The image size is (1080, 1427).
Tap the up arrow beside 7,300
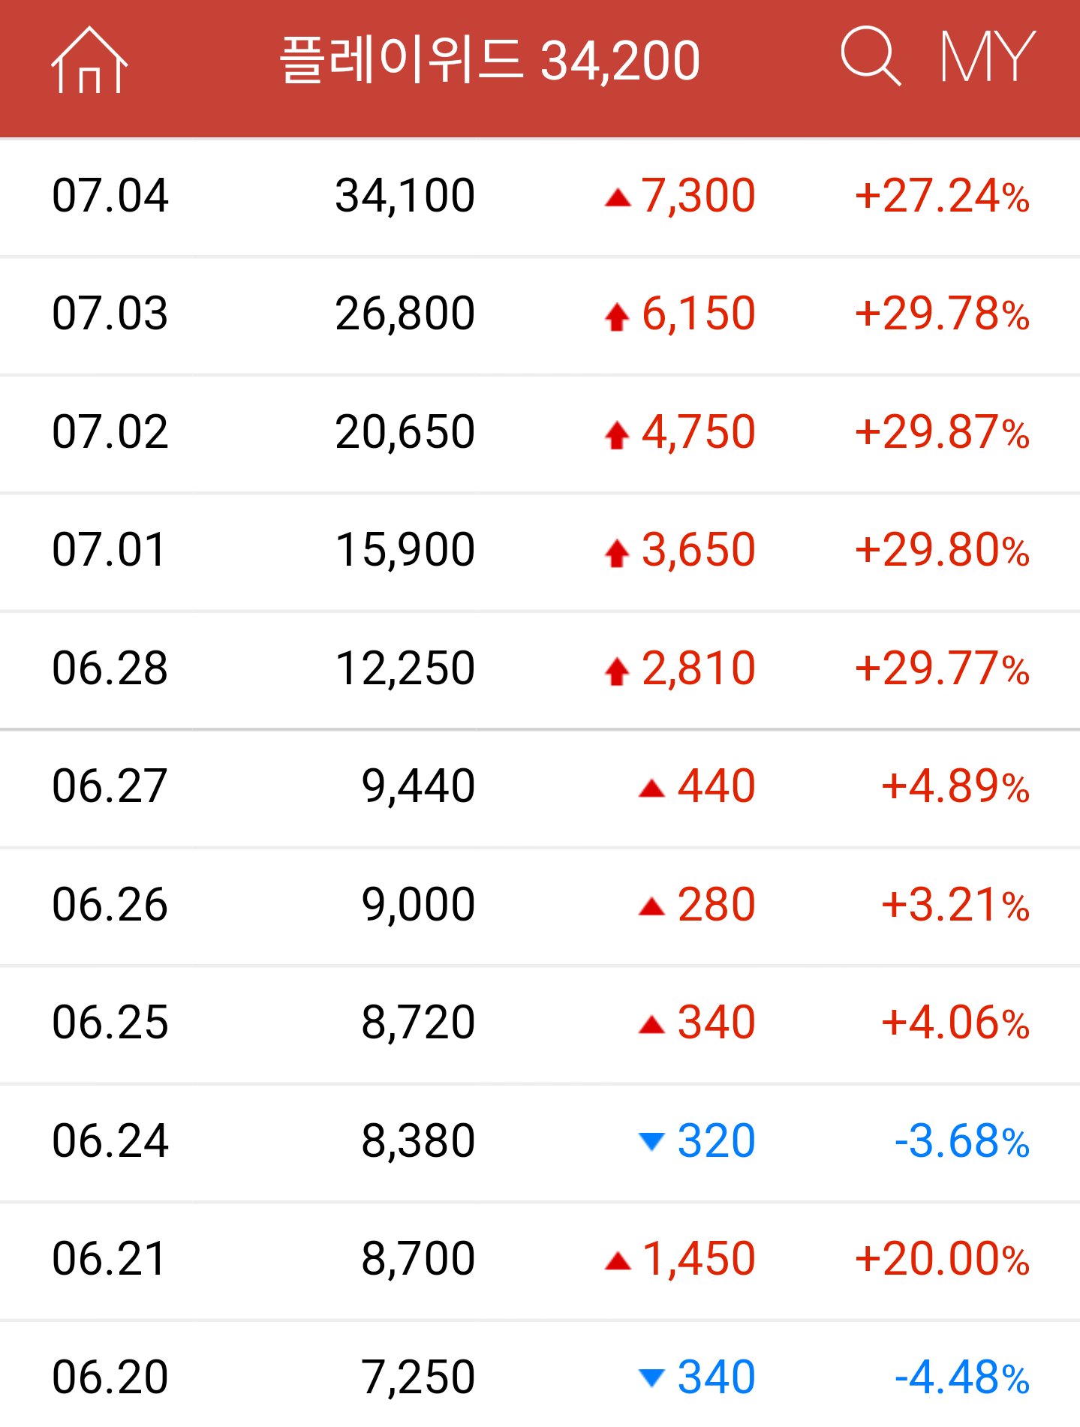point(618,198)
